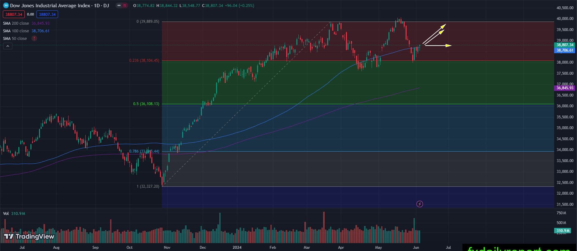Click the red error icon beside SMA 50
The width and height of the screenshot is (577, 251).
pyautogui.click(x=34, y=38)
